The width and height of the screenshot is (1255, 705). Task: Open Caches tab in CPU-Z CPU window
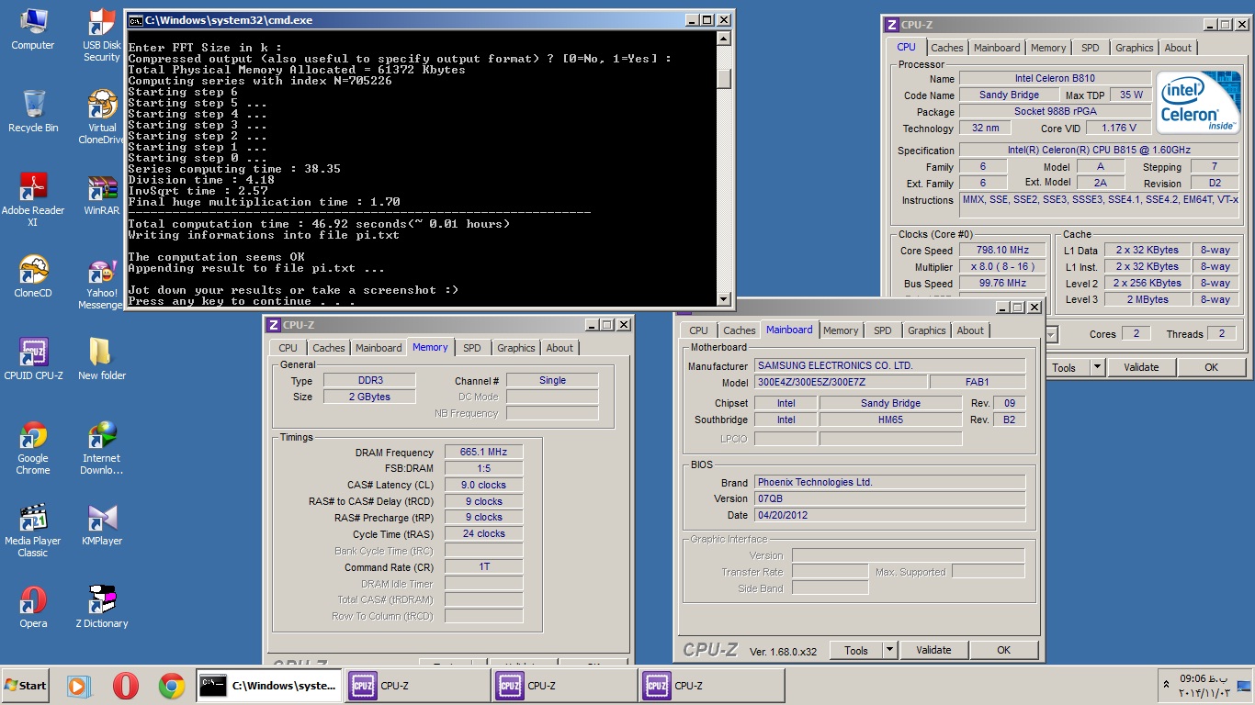pyautogui.click(x=946, y=48)
